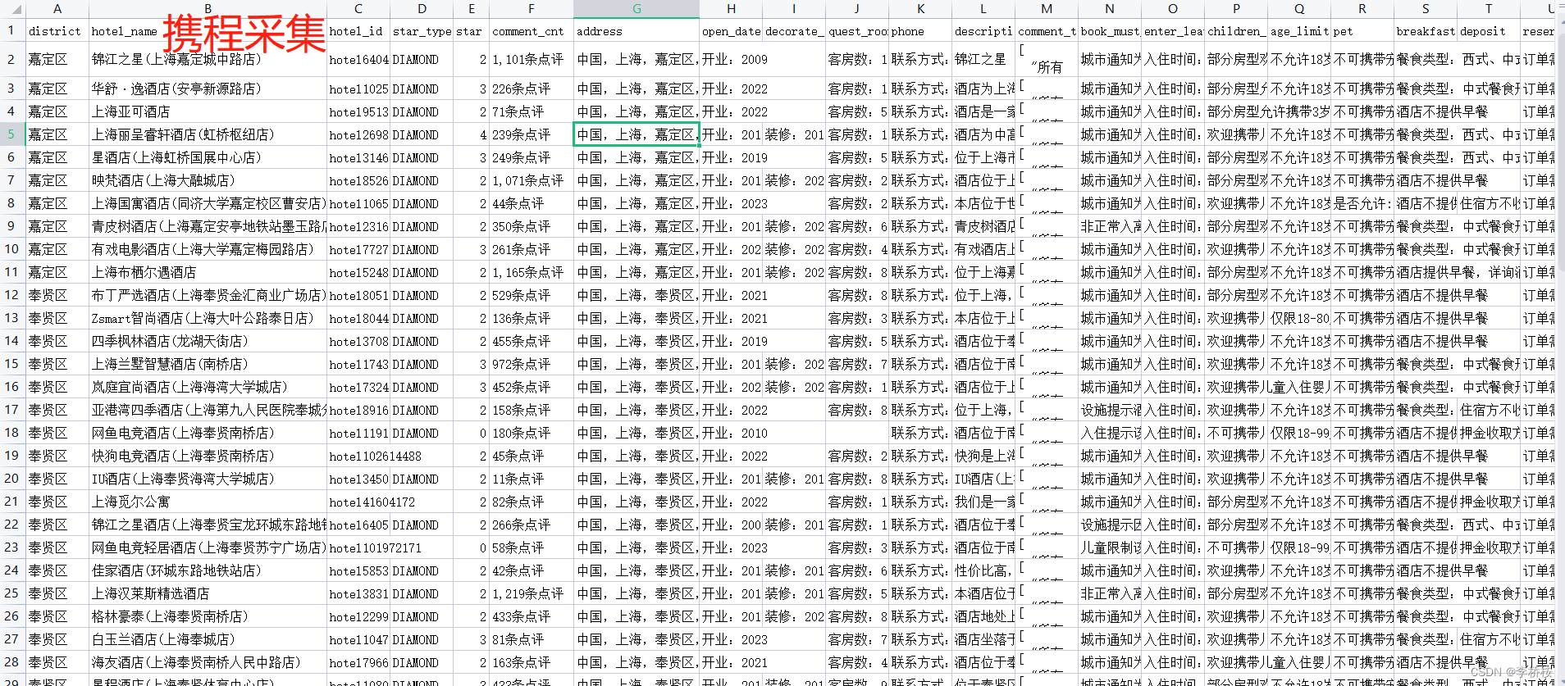Click the cell showing 350条点评
Image resolution: width=1565 pixels, height=686 pixels.
pyautogui.click(x=532, y=226)
